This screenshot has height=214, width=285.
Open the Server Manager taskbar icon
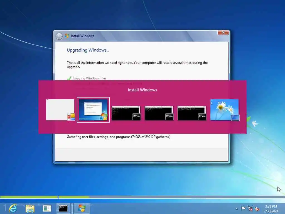pos(47,208)
